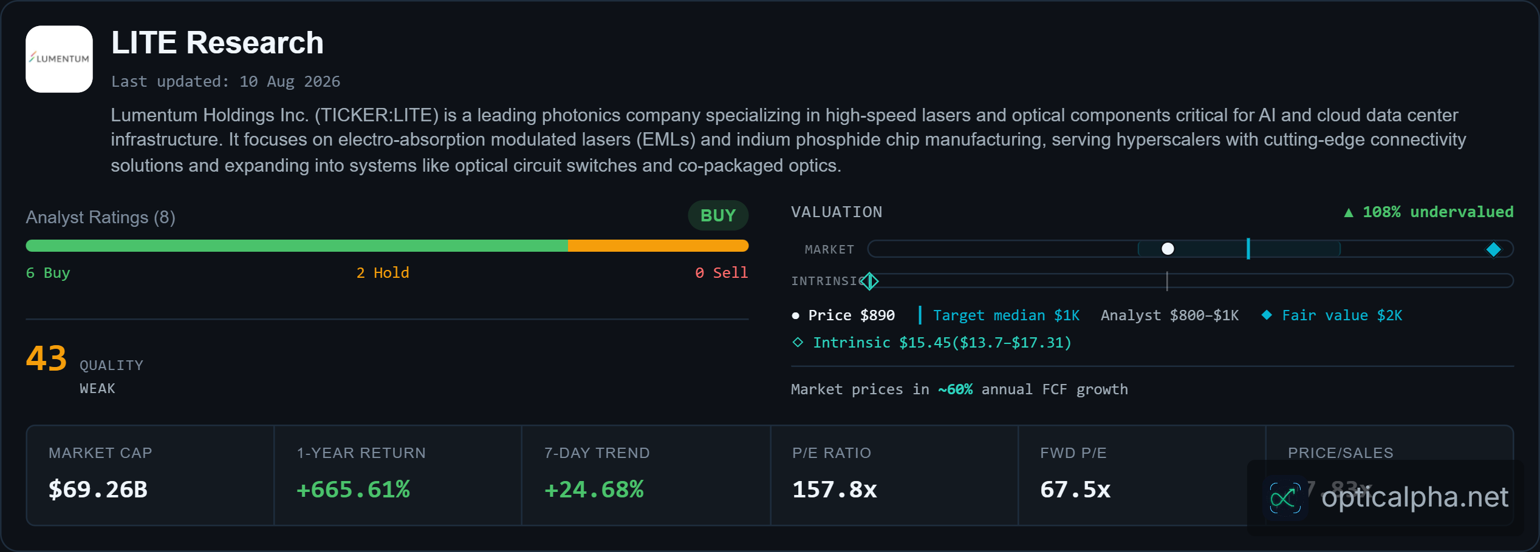
Task: Click the 'Target median $1K' legend entry
Action: [x=999, y=315]
